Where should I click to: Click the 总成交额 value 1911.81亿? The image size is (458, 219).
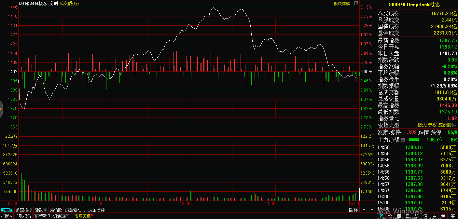pos(445,92)
